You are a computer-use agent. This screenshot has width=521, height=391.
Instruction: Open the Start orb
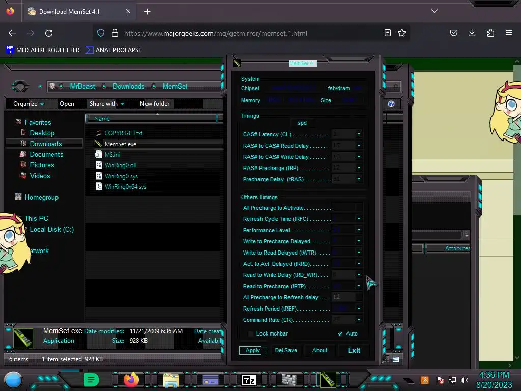(13, 380)
